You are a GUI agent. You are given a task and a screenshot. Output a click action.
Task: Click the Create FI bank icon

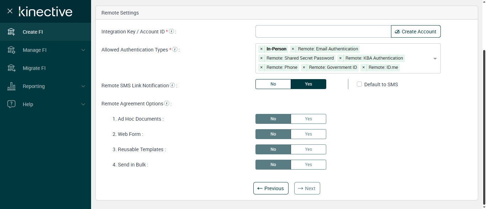point(11,32)
